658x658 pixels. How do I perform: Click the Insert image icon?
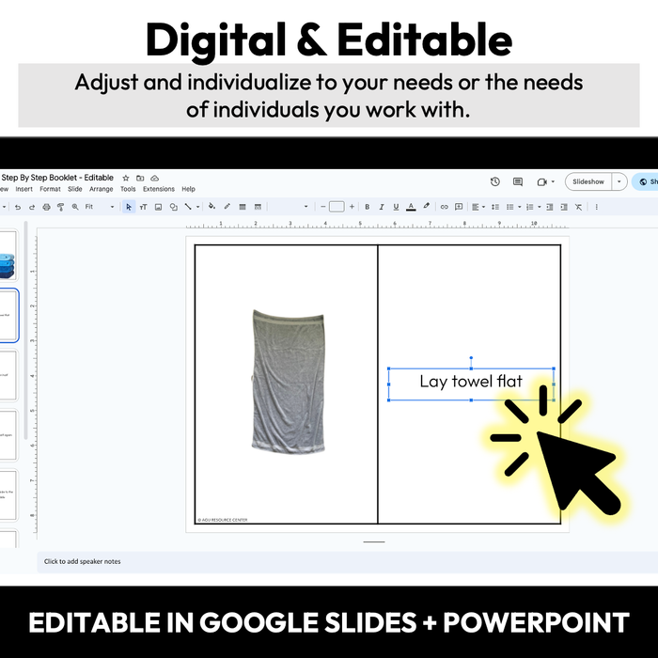pyautogui.click(x=158, y=207)
